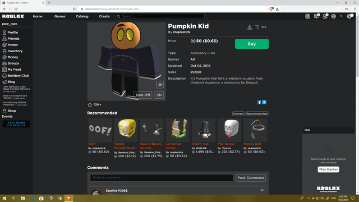The image size is (359, 202).
Task: Click the Write a comment field
Action: click(162, 178)
